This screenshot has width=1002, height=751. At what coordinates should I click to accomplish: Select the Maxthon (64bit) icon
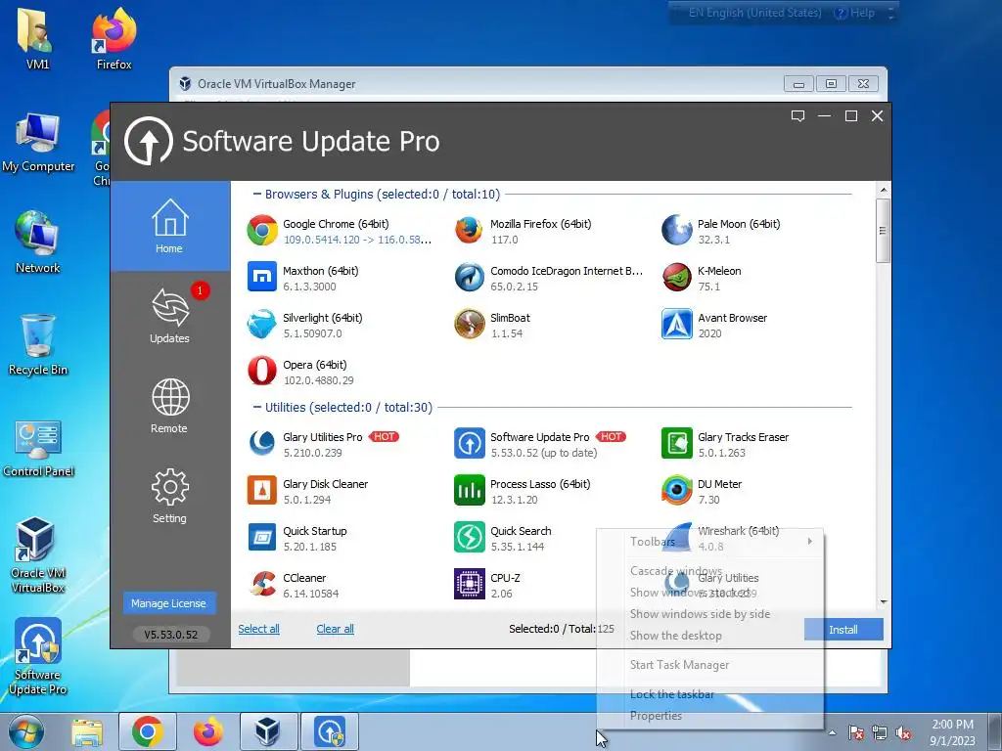point(262,277)
